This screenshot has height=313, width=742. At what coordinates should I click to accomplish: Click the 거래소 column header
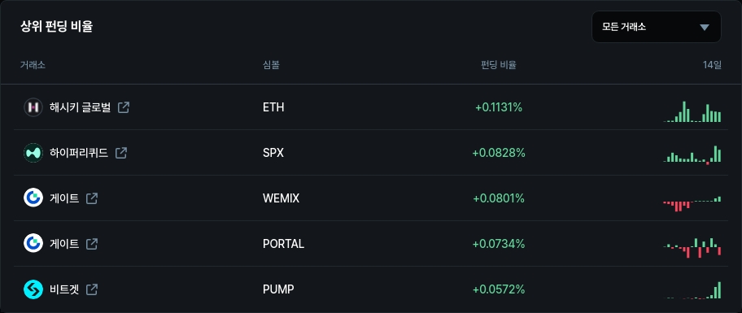click(33, 65)
